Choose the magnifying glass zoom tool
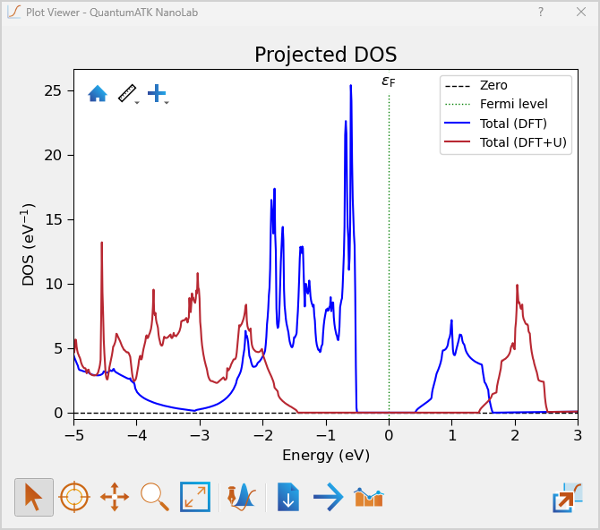Image resolution: width=600 pixels, height=530 pixels. click(x=154, y=496)
